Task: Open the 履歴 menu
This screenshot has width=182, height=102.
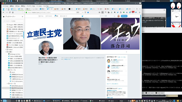Action: (x=23, y=6)
